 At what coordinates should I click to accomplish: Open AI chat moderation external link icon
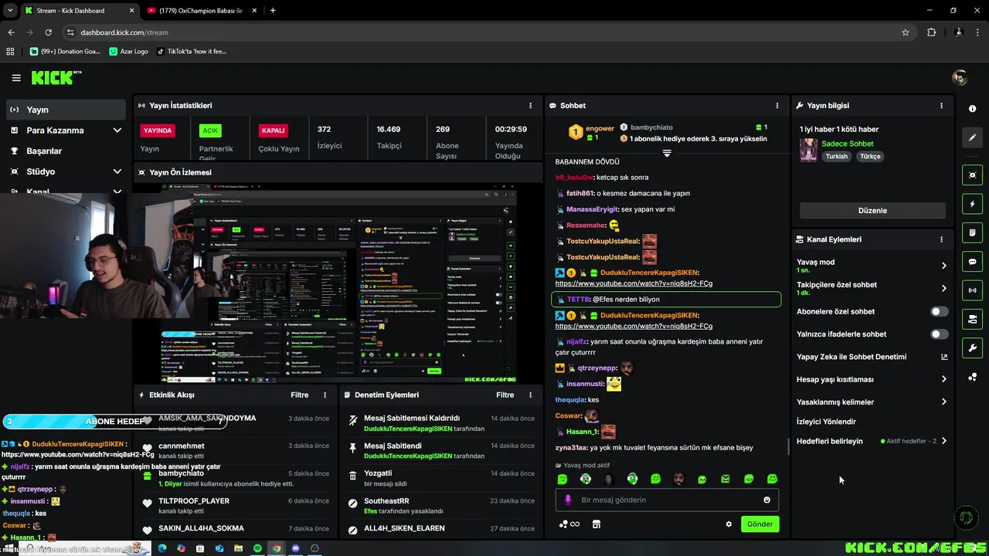943,357
